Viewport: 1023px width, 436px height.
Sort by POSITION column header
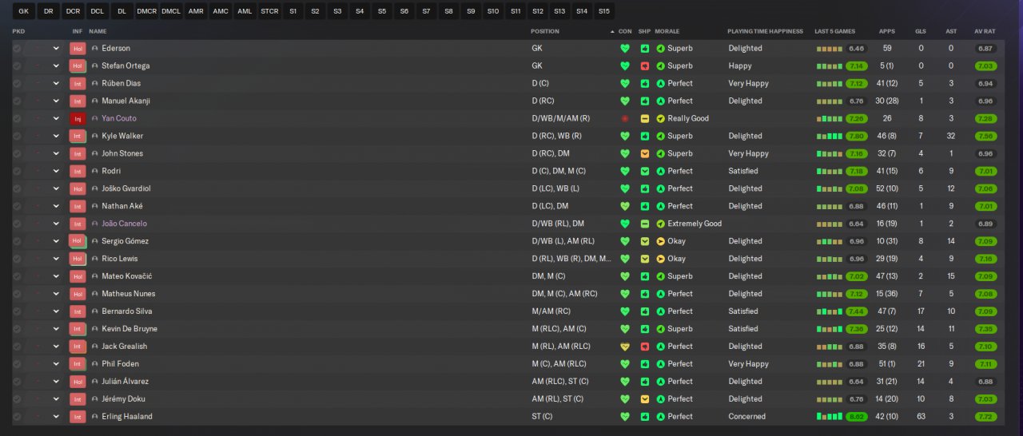click(x=545, y=31)
